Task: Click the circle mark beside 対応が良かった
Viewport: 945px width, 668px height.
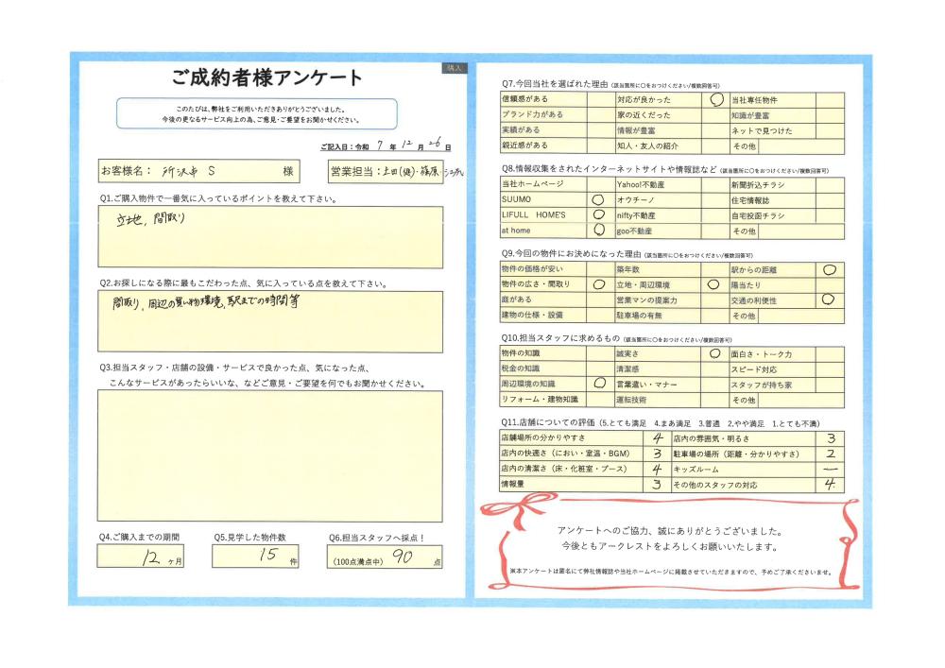Action: point(715,98)
